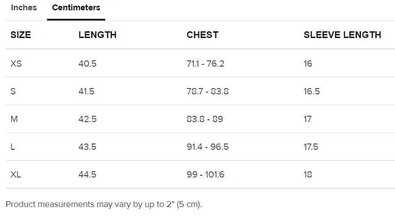This screenshot has width=395, height=224.
Task: Select the L size row label
Action: (13, 147)
